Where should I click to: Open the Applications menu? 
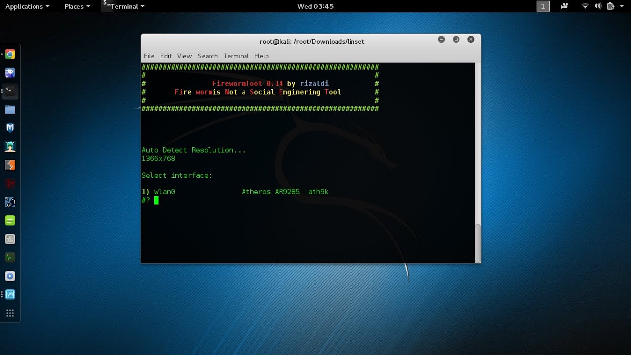(x=27, y=6)
